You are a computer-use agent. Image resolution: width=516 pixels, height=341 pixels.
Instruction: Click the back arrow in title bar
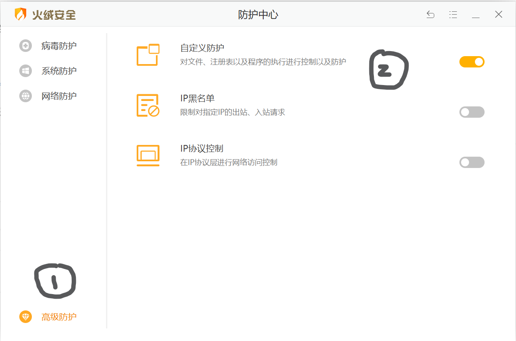coord(430,15)
